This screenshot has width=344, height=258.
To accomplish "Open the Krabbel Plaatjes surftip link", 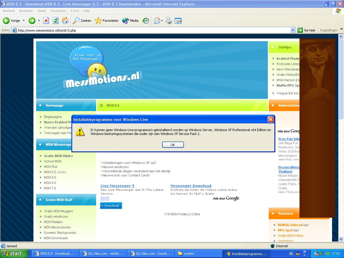I will 288,59.
